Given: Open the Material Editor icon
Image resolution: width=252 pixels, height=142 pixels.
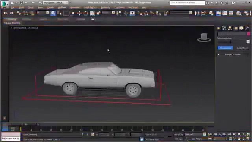Looking at the screenshot, I should 239,13.
